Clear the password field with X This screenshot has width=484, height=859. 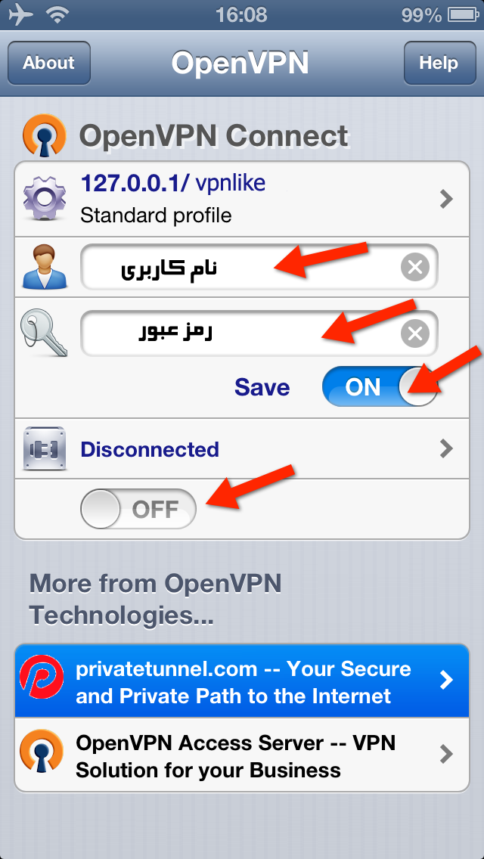click(415, 333)
